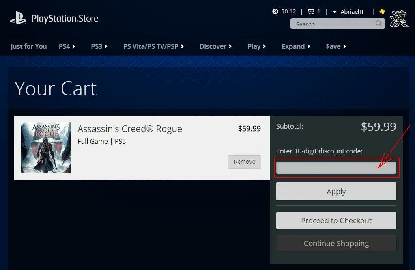Open the shopping cart icon

tap(310, 11)
